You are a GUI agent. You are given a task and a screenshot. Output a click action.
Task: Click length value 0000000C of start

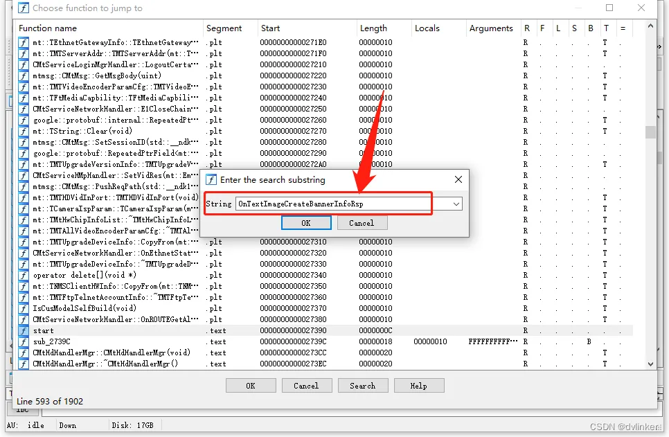[x=375, y=331]
